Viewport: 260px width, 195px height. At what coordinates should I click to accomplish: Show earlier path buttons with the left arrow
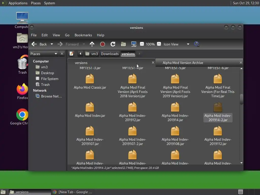coord(80,54)
